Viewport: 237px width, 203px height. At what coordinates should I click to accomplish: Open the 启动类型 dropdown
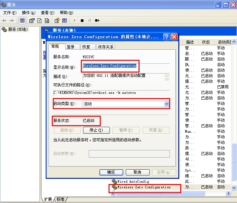tap(167, 104)
